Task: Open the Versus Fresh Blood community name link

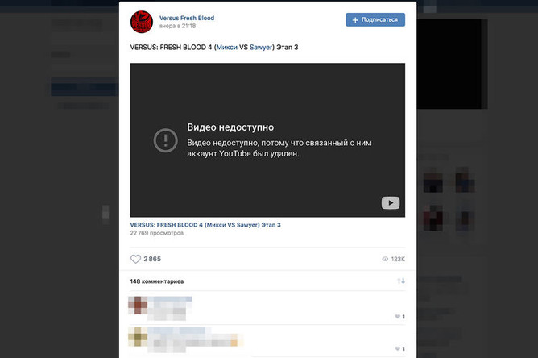Action: click(x=187, y=18)
